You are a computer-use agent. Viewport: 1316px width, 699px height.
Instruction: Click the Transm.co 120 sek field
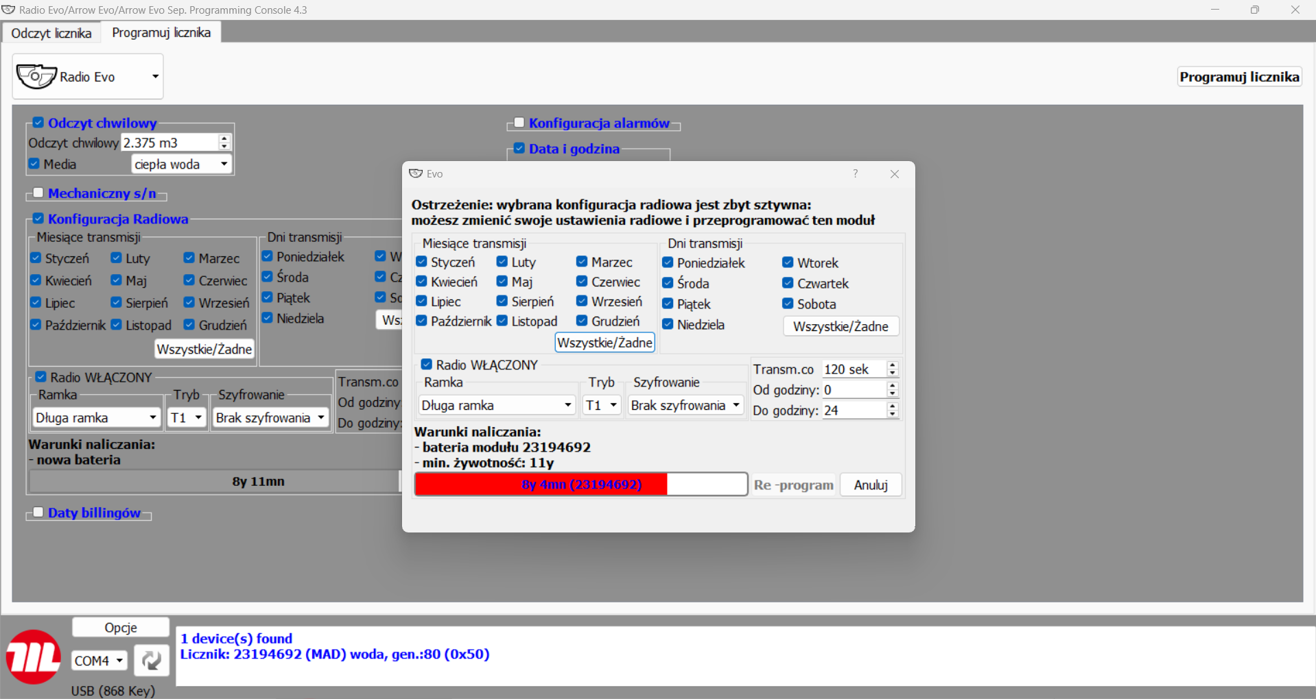854,369
